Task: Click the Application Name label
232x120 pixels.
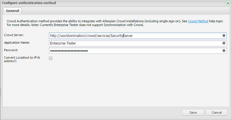Action: (17, 43)
